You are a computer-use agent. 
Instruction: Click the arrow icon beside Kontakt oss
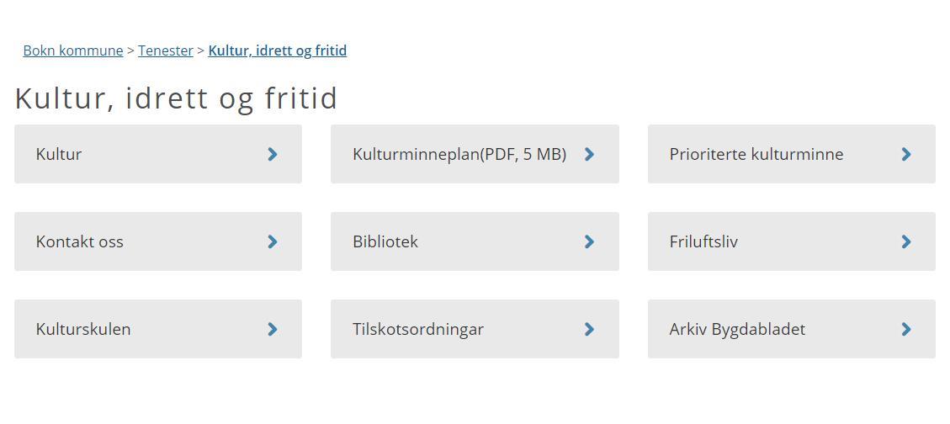pos(273,241)
